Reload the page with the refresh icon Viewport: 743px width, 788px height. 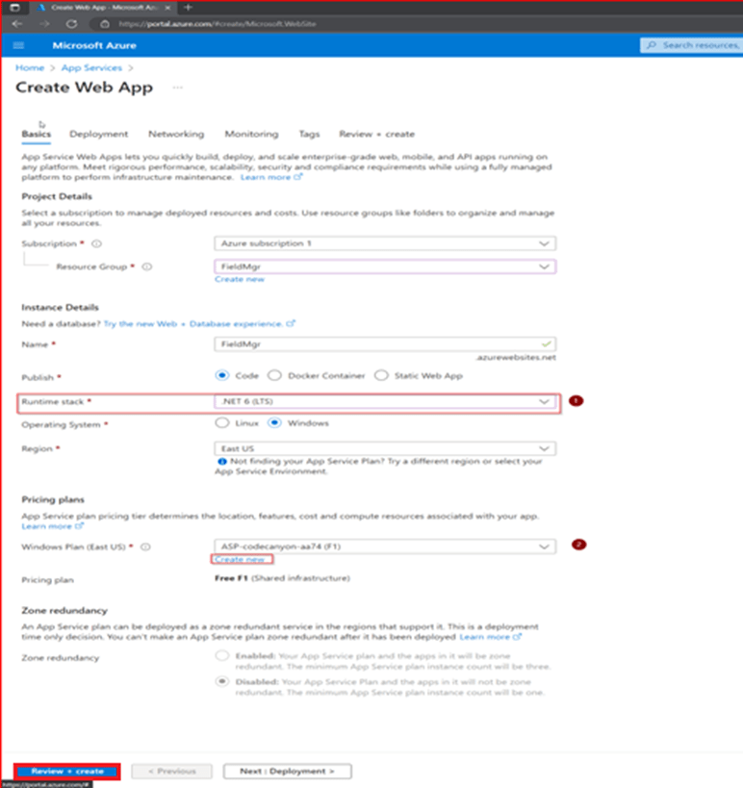[x=71, y=24]
